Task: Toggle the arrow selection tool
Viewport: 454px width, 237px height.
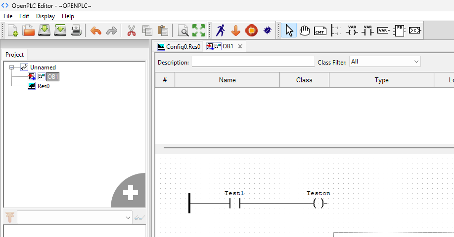Action: click(289, 31)
